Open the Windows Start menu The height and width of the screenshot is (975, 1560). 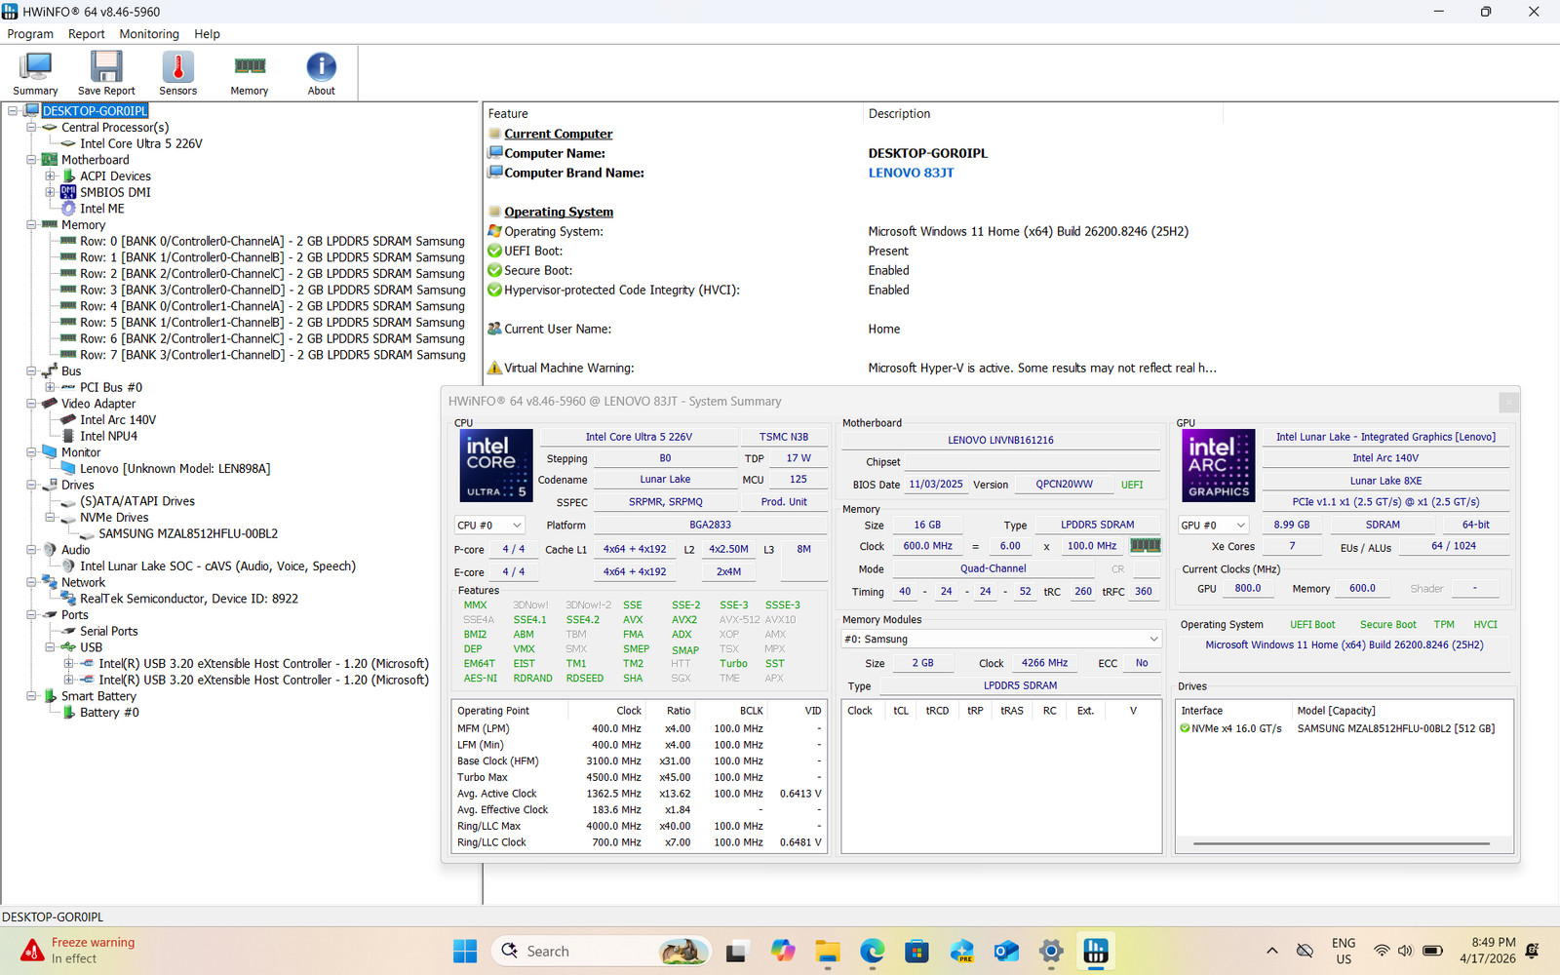pos(465,951)
